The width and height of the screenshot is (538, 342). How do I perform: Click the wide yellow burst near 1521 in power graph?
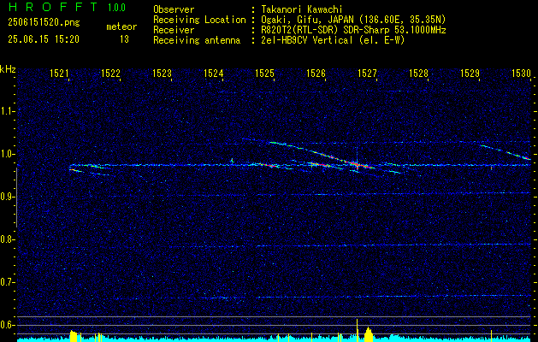point(74,336)
